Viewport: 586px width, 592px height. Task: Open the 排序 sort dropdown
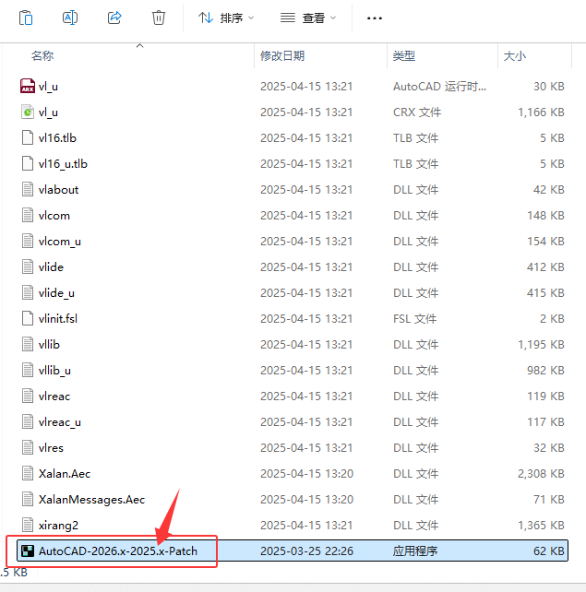click(226, 18)
